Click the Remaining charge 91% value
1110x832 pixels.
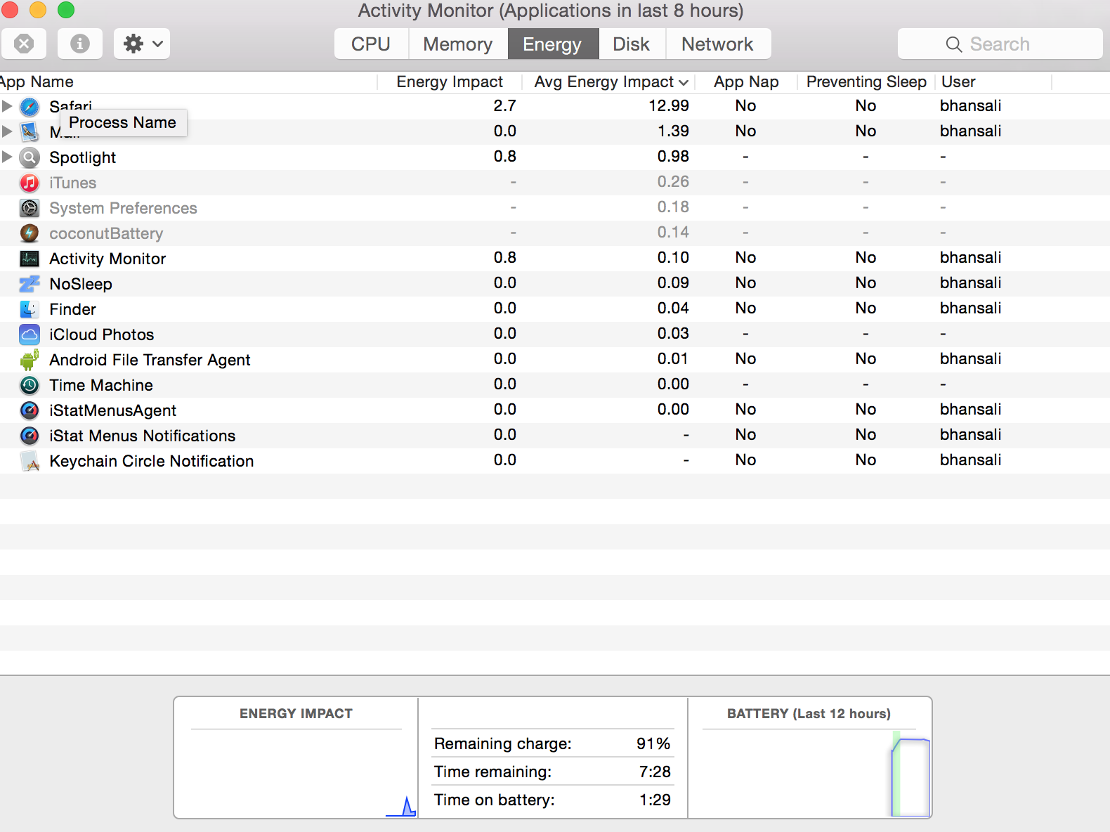tap(653, 743)
